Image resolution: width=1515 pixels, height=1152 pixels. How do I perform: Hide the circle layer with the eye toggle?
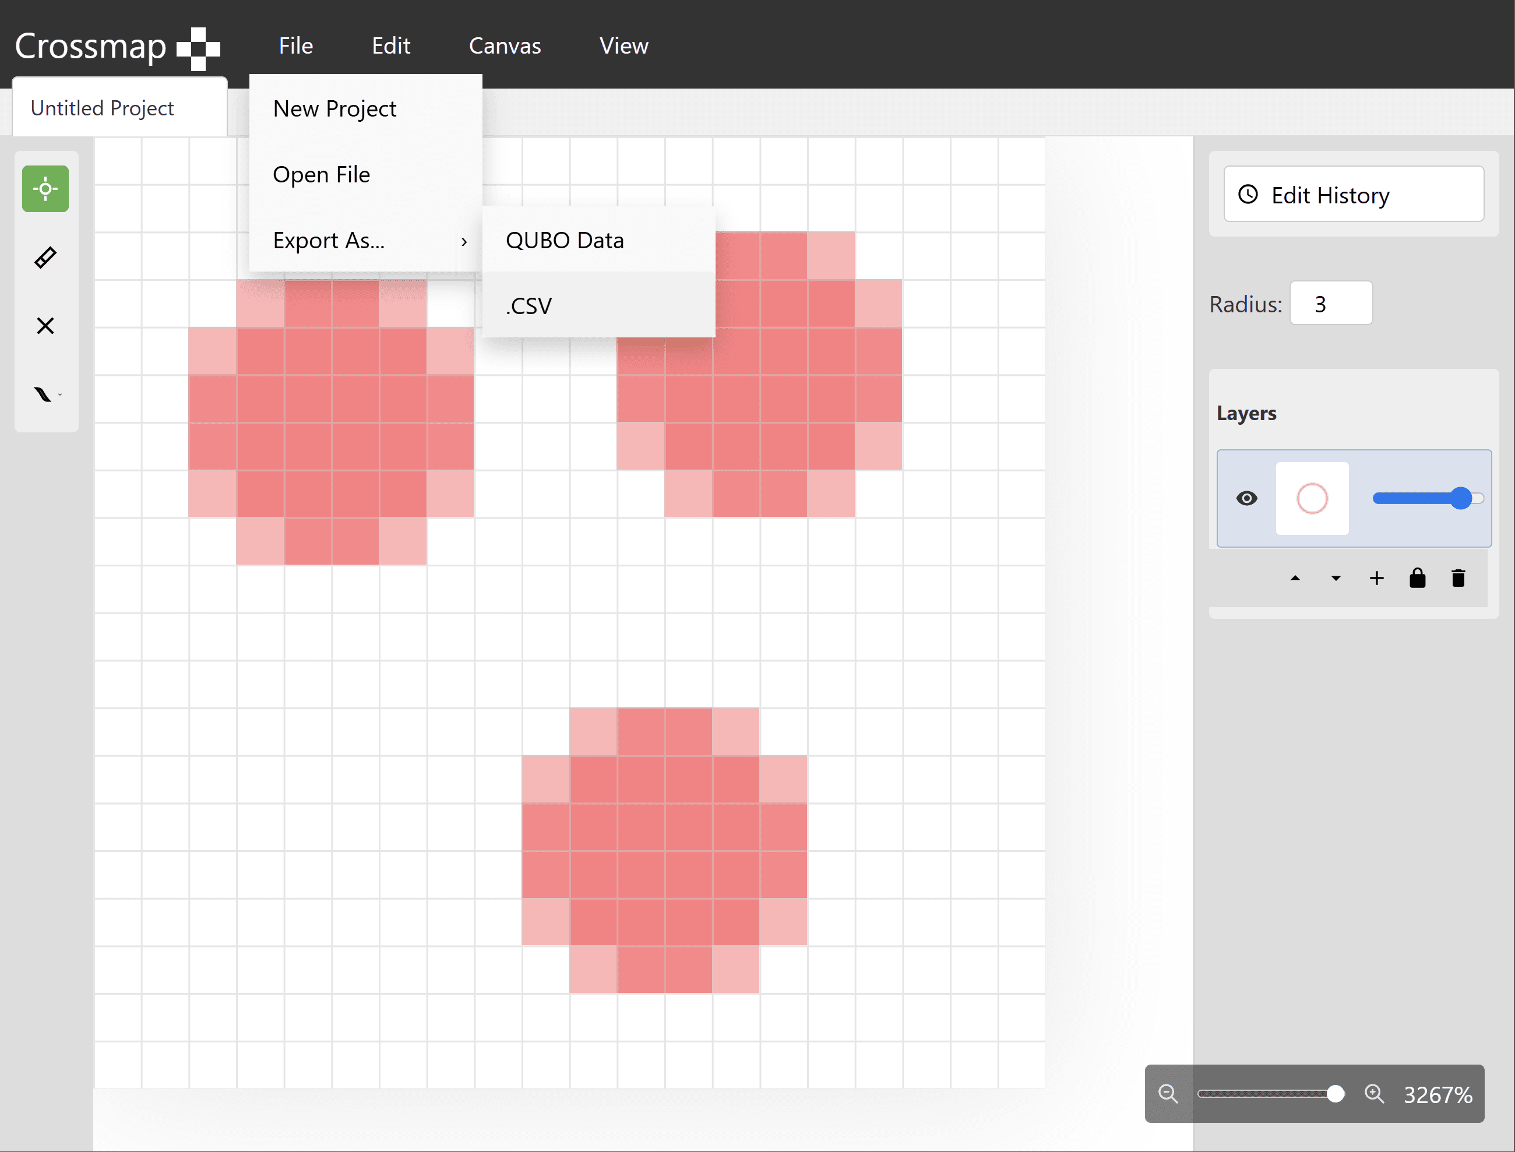1247,499
